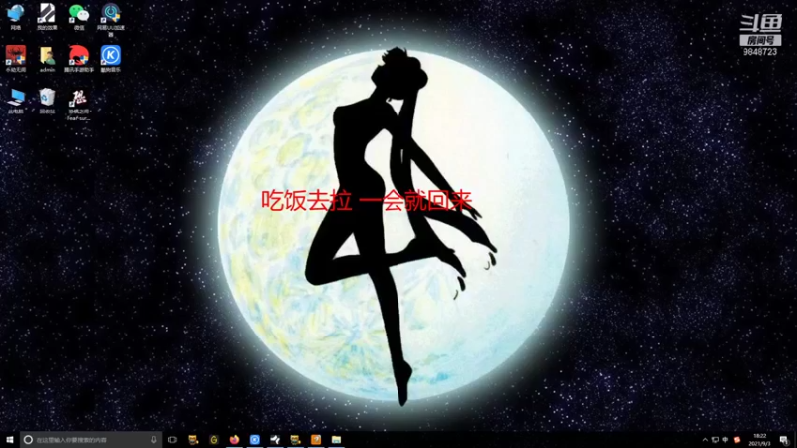
Task: Open the admin user folder
Action: pyautogui.click(x=47, y=58)
